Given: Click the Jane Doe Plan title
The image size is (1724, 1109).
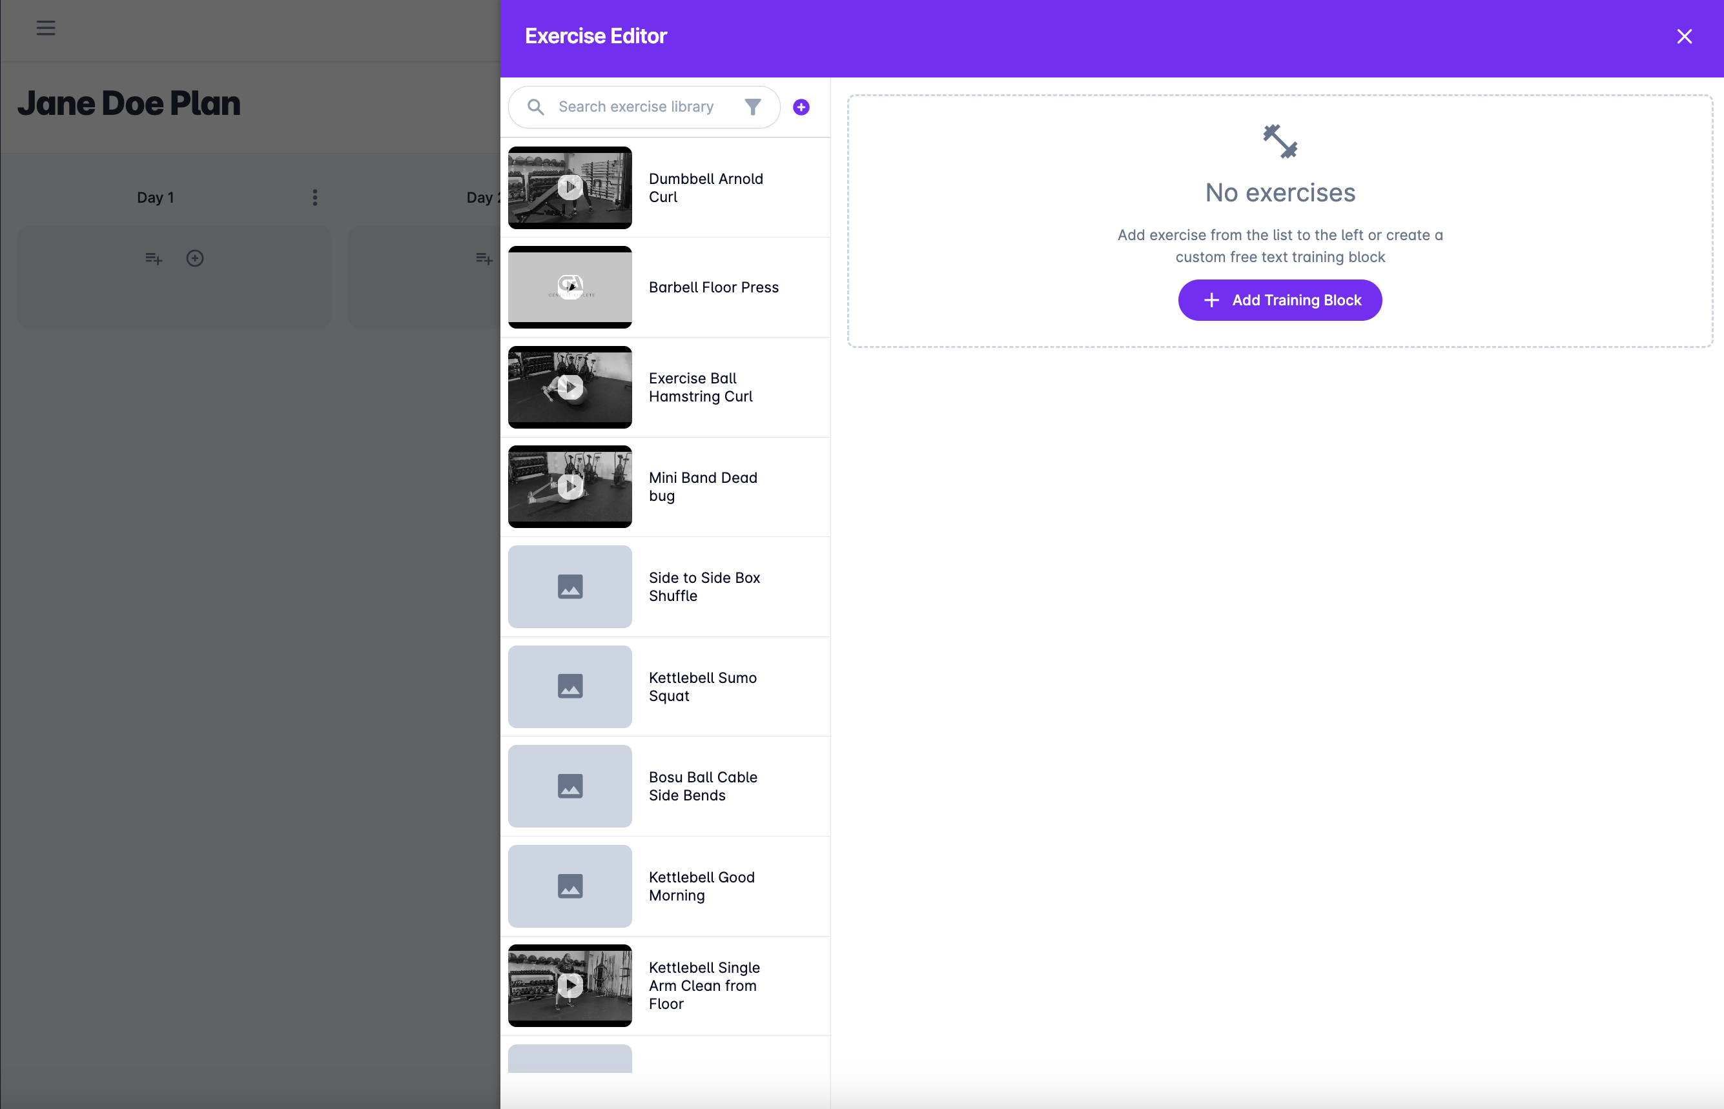Looking at the screenshot, I should coord(129,103).
